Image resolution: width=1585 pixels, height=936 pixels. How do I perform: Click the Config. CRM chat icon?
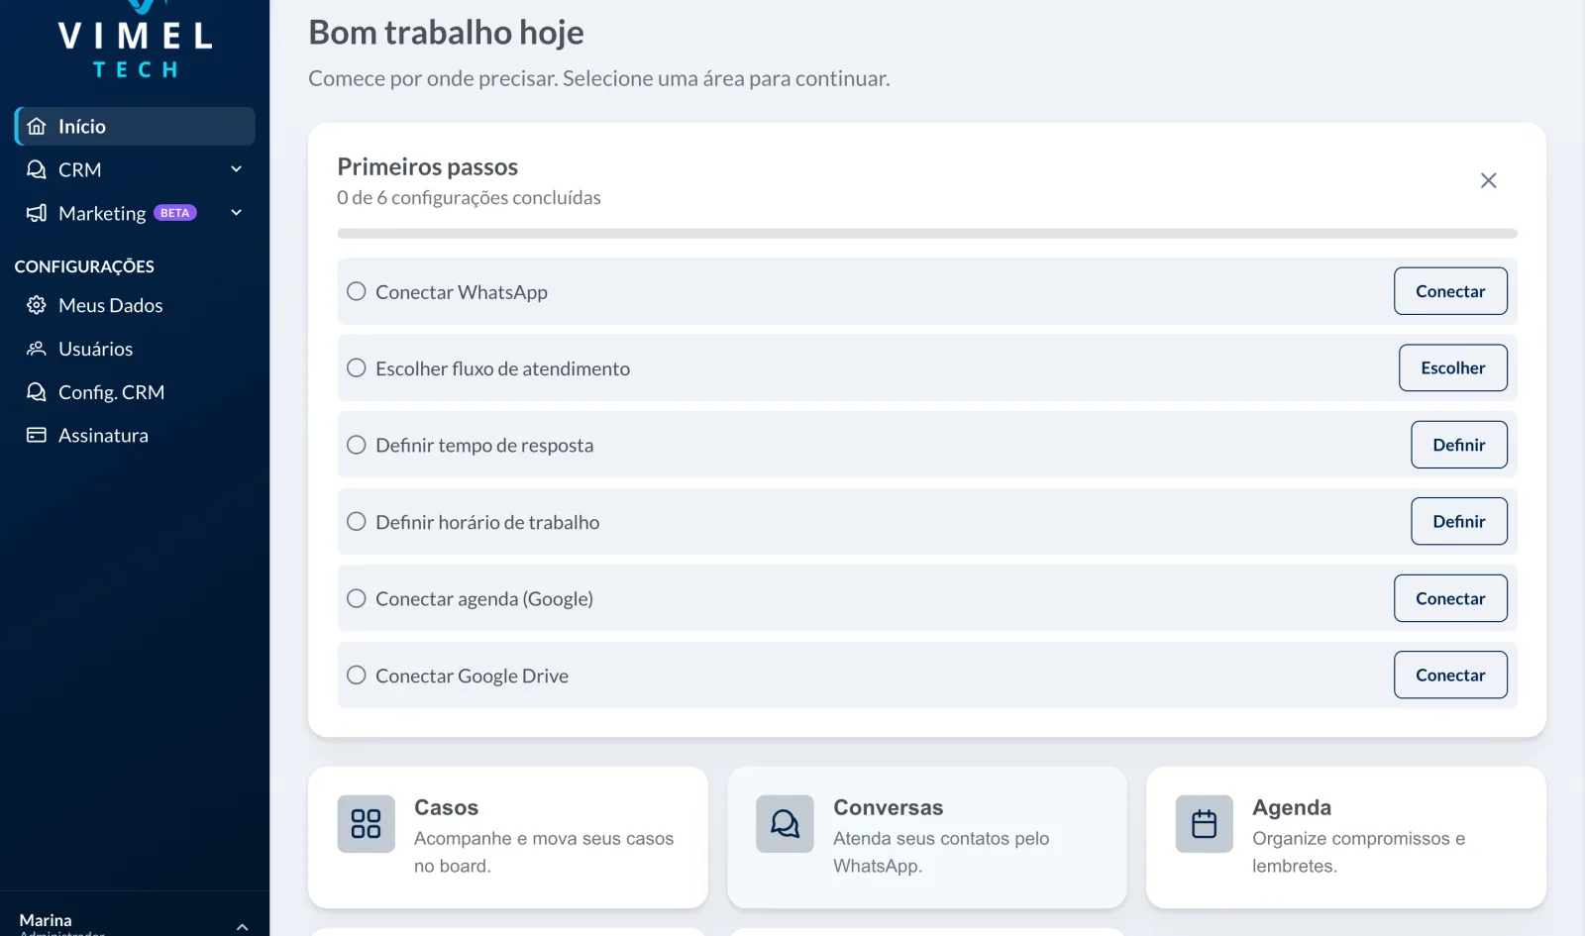(x=37, y=392)
